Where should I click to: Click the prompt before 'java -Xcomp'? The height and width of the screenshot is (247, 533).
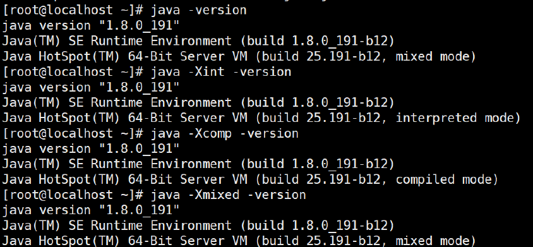coord(73,133)
